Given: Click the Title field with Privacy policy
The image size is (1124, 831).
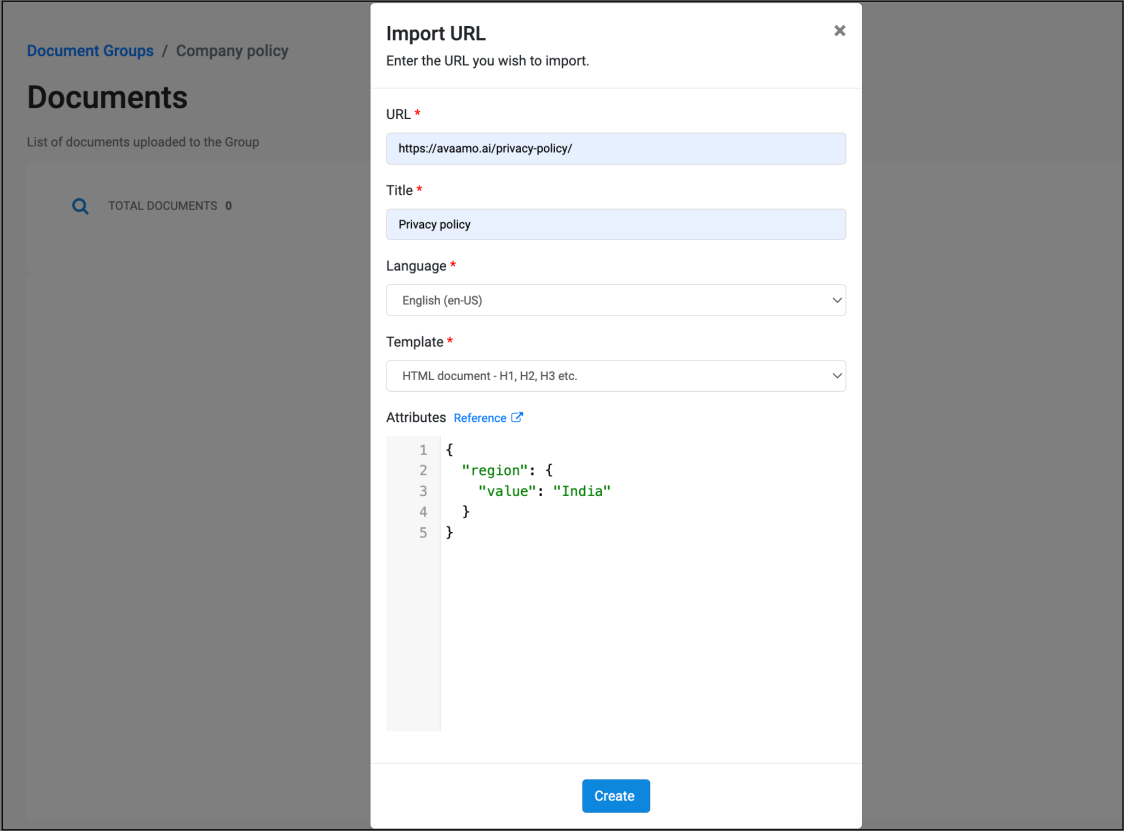Looking at the screenshot, I should 615,224.
